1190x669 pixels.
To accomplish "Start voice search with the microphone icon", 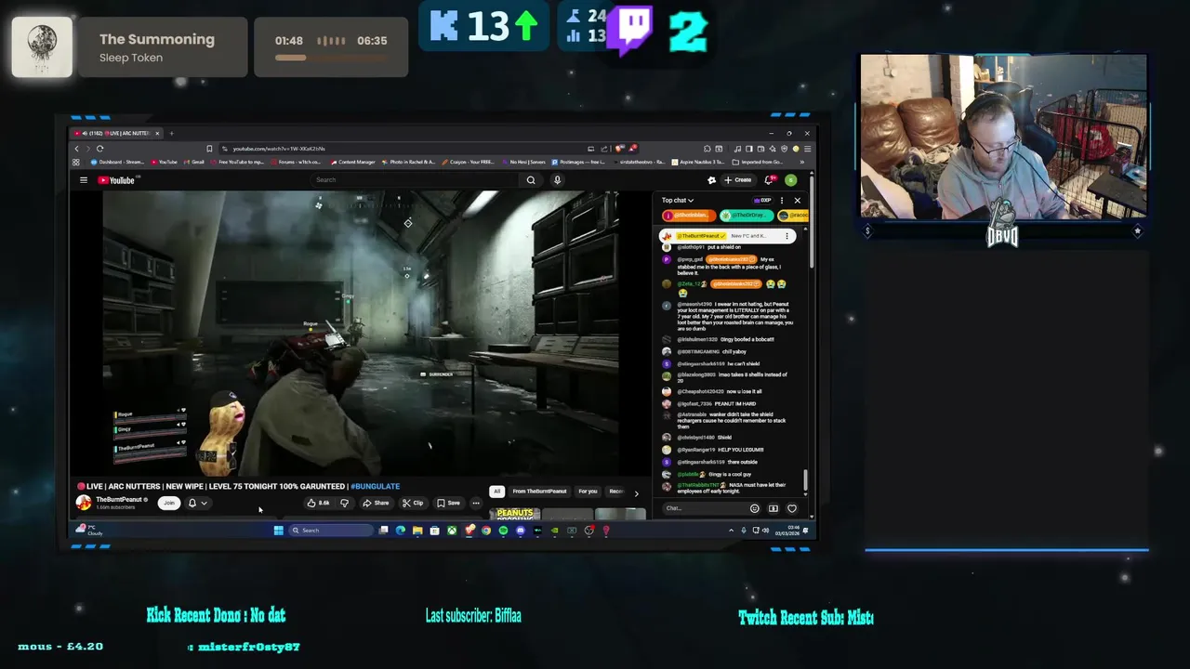I will click(557, 180).
